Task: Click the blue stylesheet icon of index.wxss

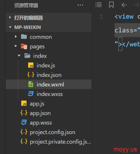Action: (31, 94)
